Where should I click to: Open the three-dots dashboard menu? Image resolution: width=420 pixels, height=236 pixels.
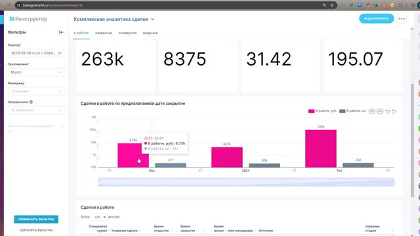[402, 19]
